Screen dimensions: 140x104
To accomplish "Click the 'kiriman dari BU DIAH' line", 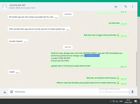I will pyautogui.click(x=60, y=61).
